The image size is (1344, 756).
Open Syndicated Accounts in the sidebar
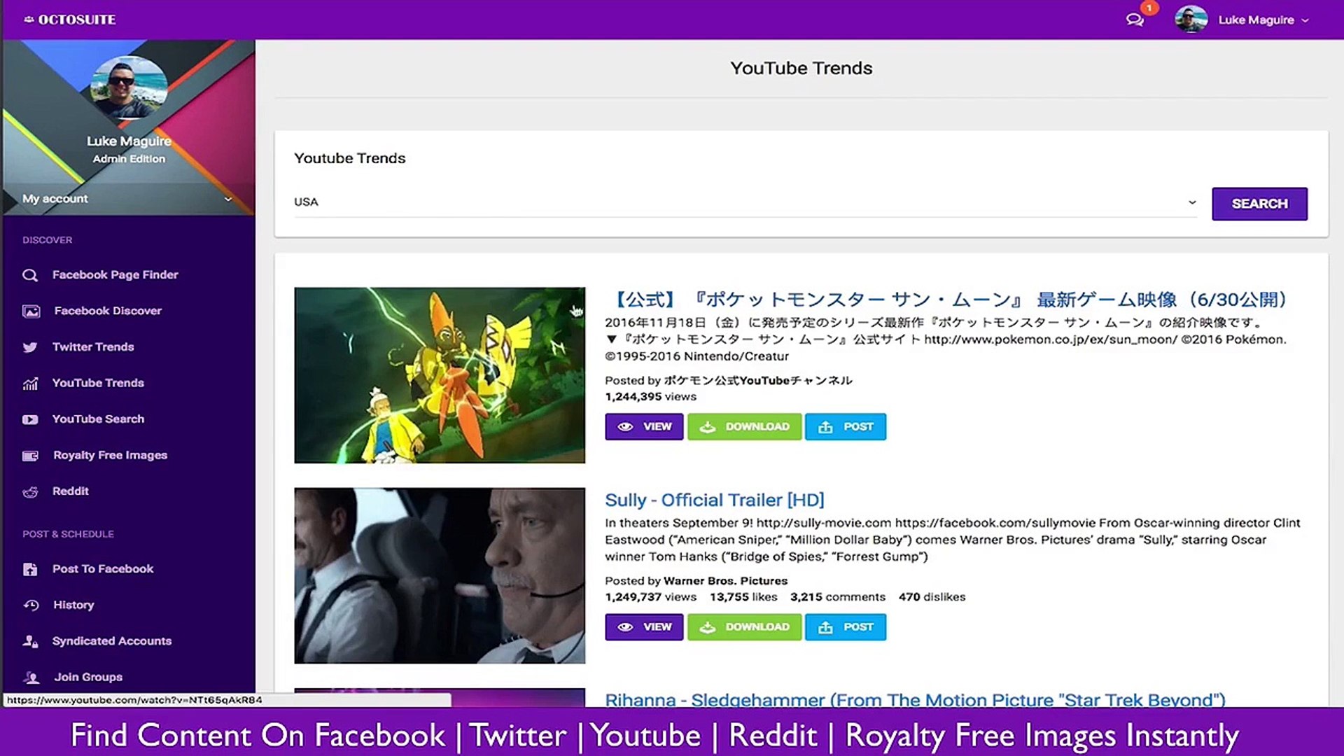point(111,641)
